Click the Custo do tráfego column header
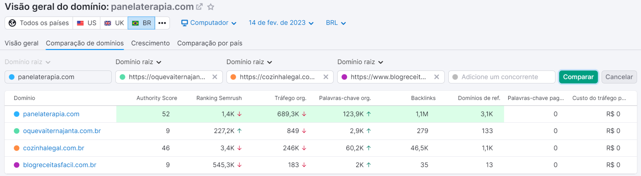The width and height of the screenshot is (641, 176). click(x=599, y=98)
